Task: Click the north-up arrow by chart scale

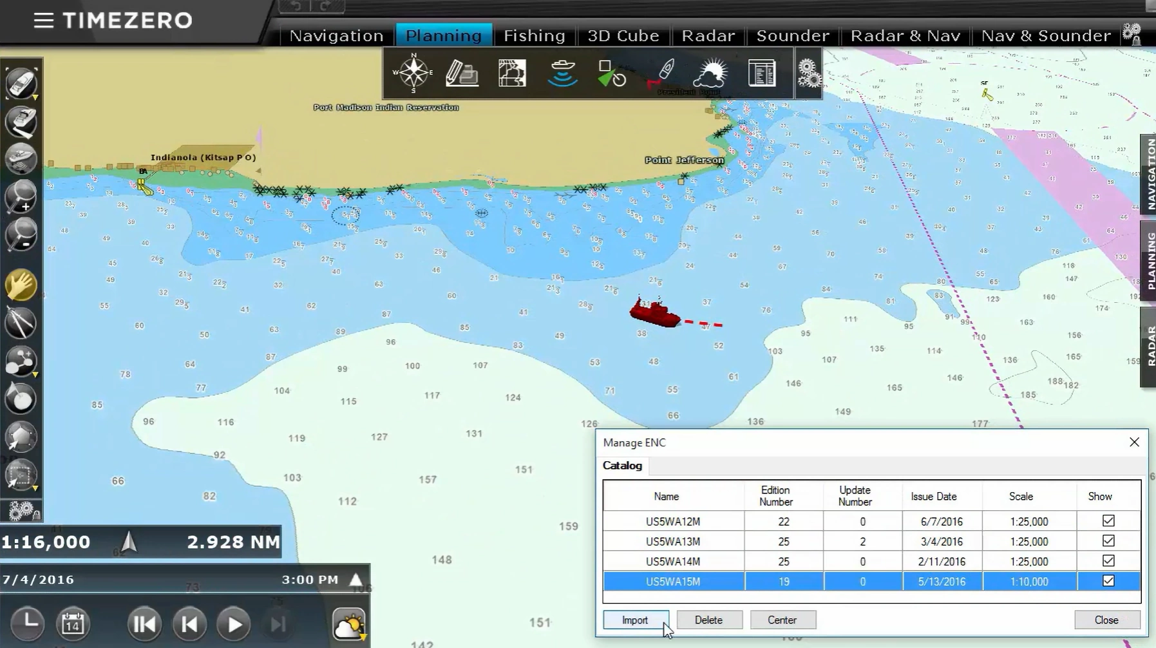Action: [x=129, y=542]
